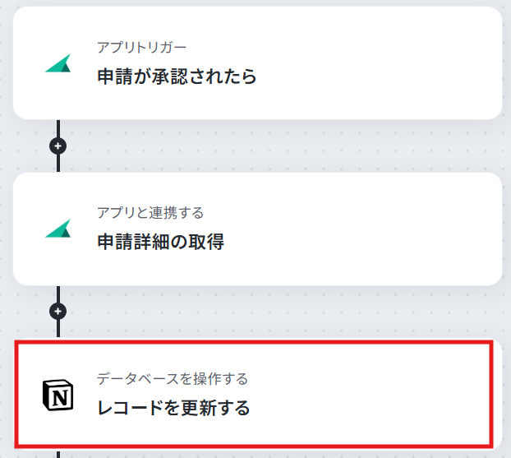511x458 pixels.
Task: Click the green paper-plane icon on the アプリトリガー card
Action: pyautogui.click(x=58, y=63)
